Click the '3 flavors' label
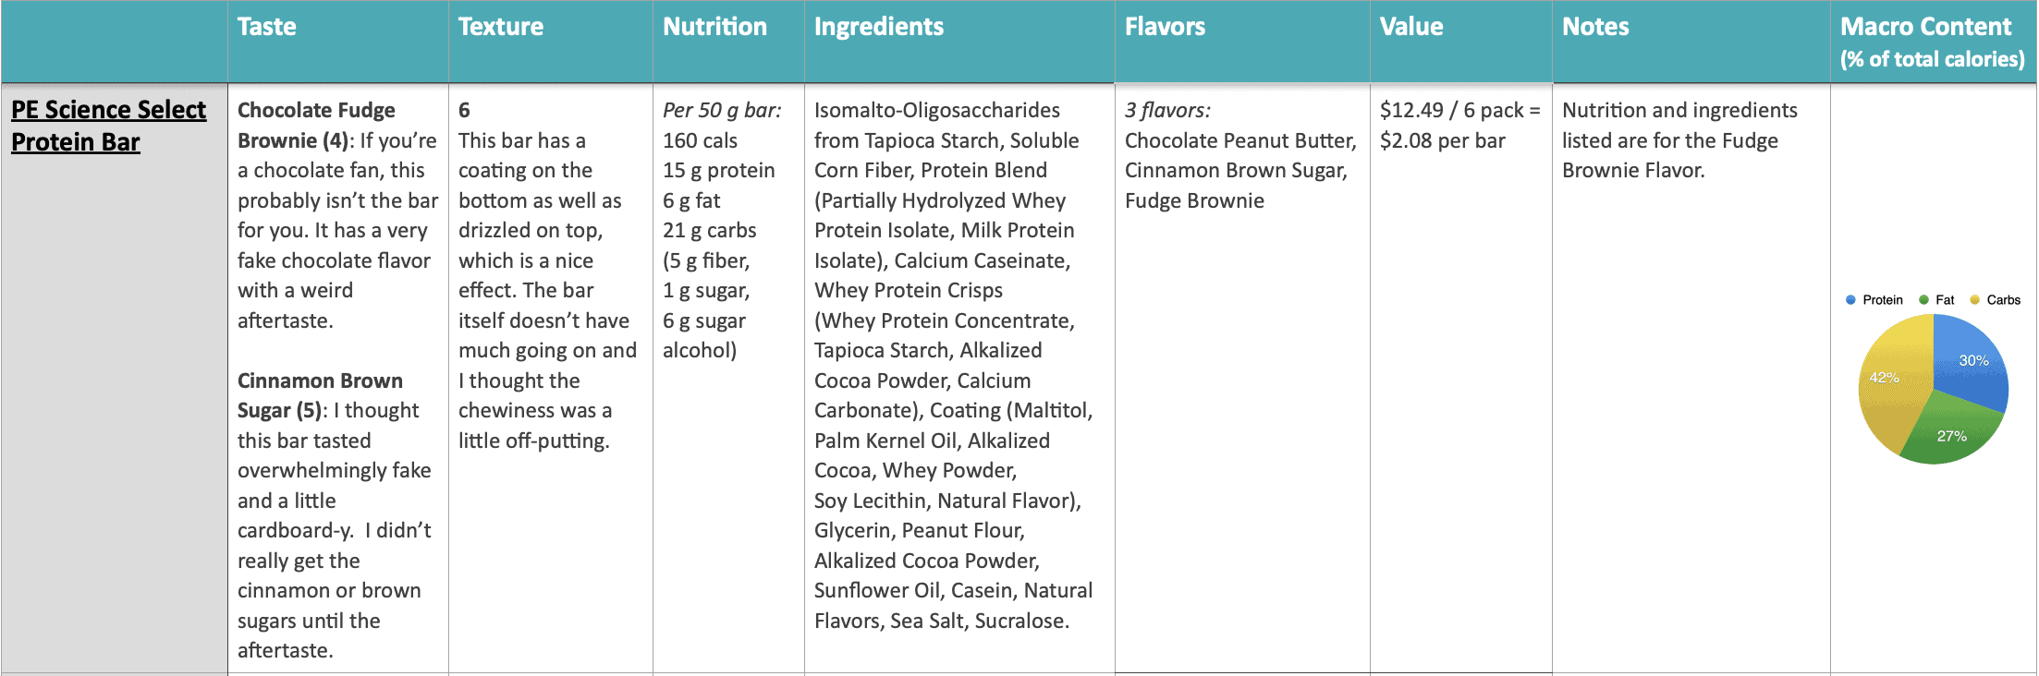Viewport: 2039px width, 676px height. click(x=1167, y=111)
